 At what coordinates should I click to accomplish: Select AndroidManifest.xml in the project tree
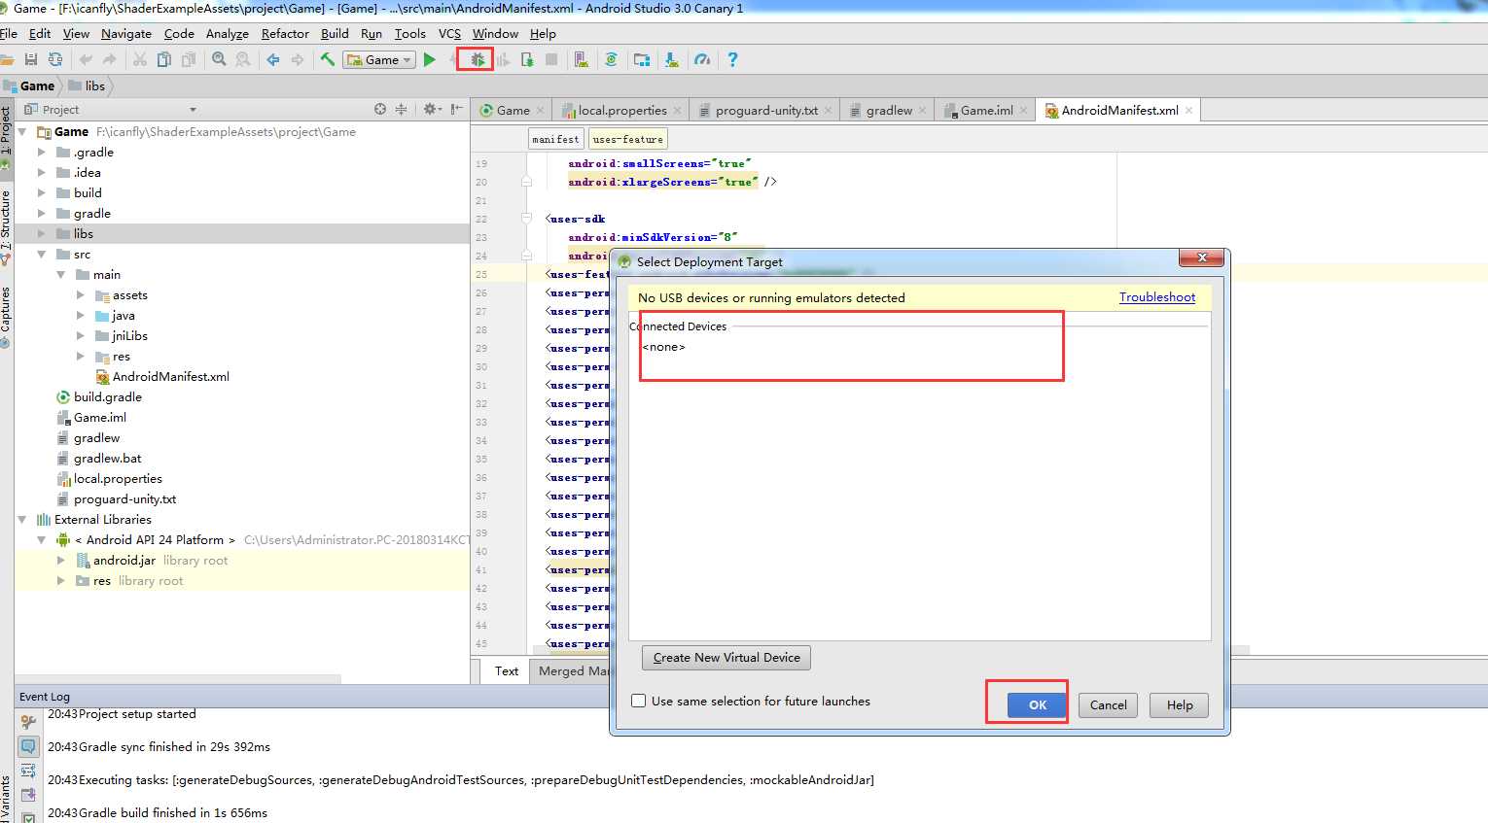pos(170,377)
